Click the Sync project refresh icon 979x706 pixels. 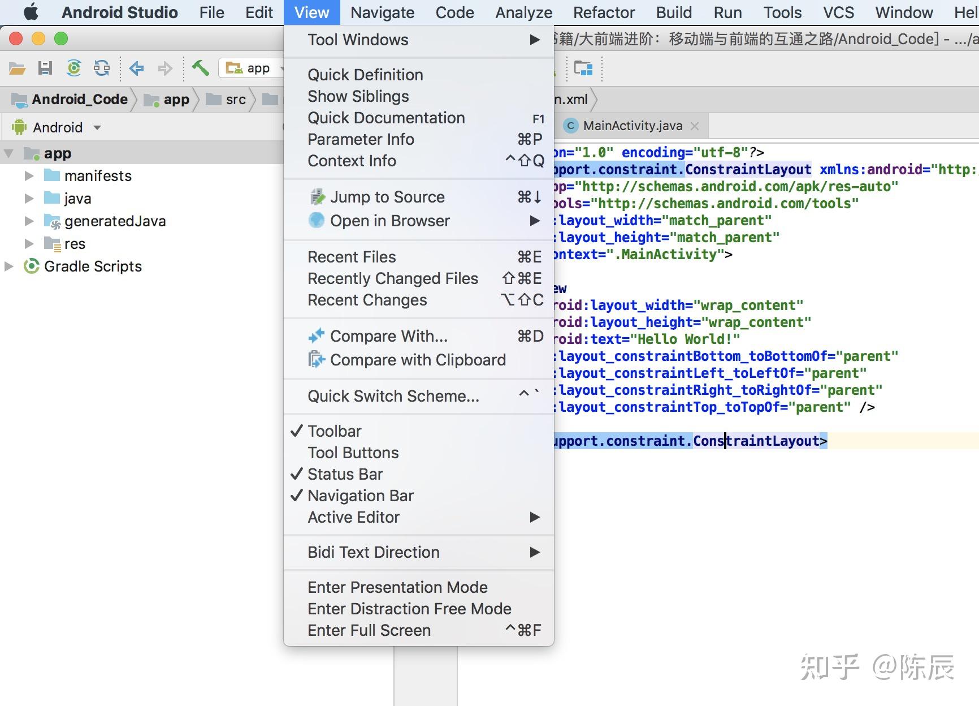click(74, 68)
